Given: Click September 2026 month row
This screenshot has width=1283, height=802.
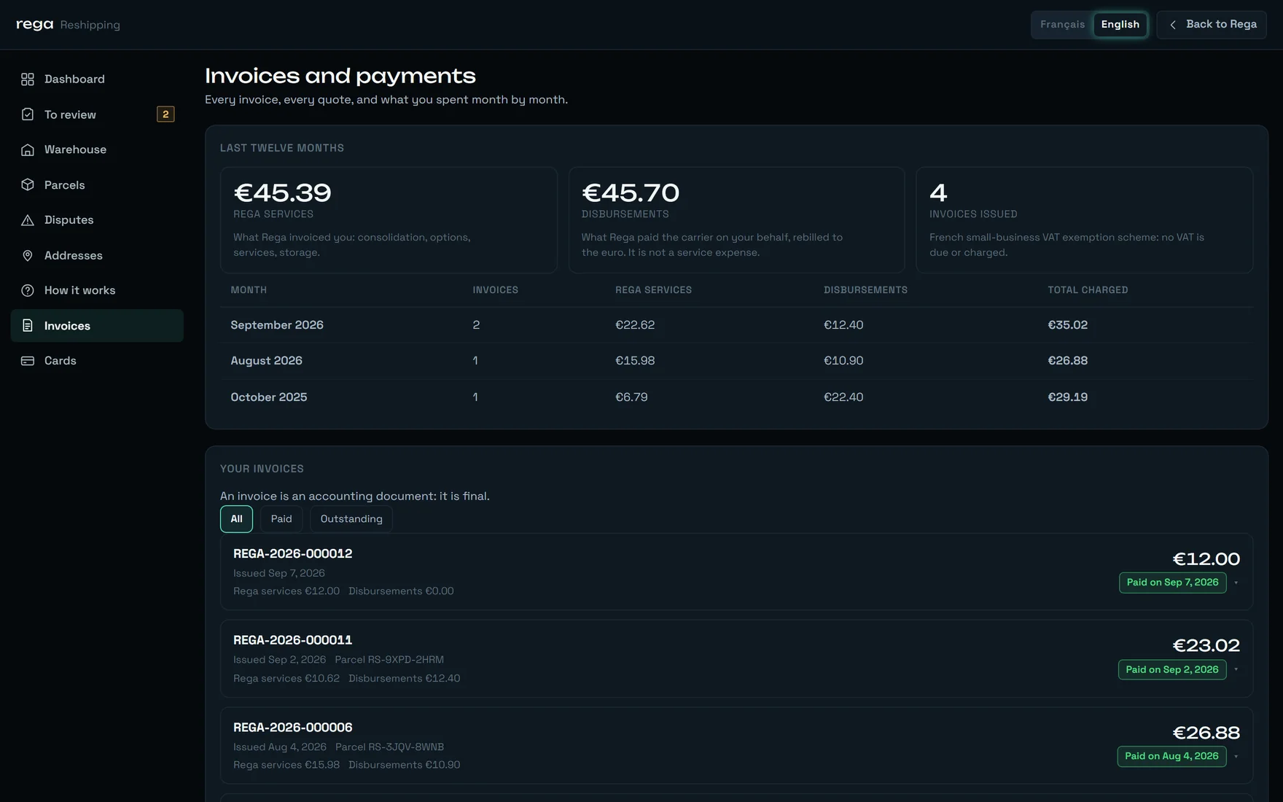Looking at the screenshot, I should point(736,325).
